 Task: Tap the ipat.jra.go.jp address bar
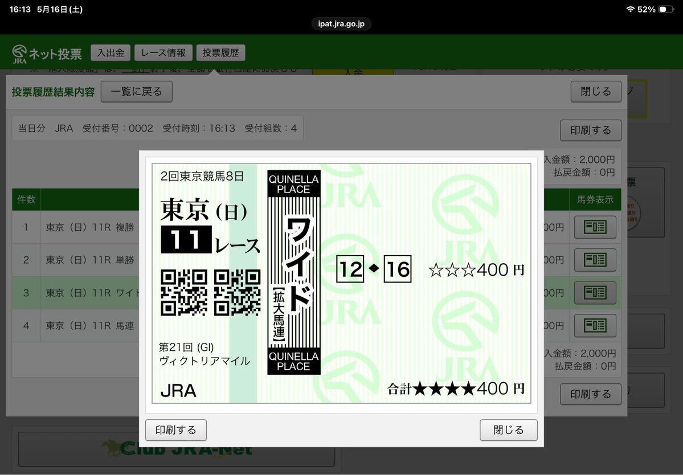click(x=342, y=24)
